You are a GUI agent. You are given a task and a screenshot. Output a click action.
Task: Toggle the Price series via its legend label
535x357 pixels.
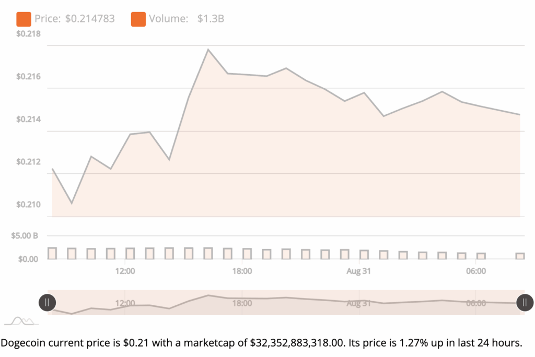(x=74, y=19)
